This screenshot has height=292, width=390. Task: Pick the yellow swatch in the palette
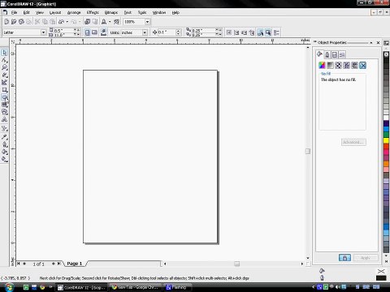(386, 140)
